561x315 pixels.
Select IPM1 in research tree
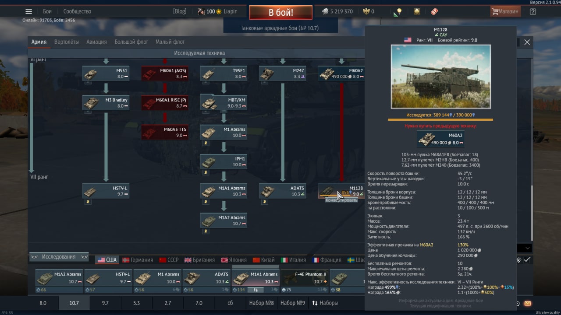point(224,161)
